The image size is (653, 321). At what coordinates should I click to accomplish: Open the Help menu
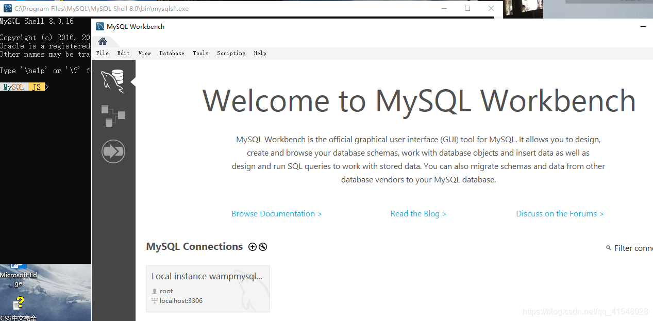click(x=260, y=53)
